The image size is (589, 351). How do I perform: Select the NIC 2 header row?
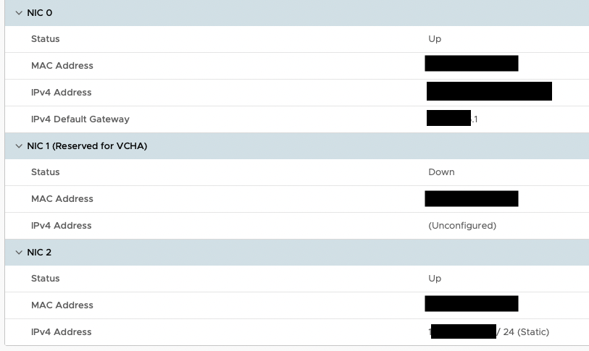[297, 253]
